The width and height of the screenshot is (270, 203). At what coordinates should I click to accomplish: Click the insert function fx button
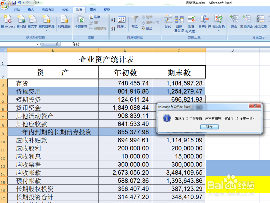click(57, 44)
